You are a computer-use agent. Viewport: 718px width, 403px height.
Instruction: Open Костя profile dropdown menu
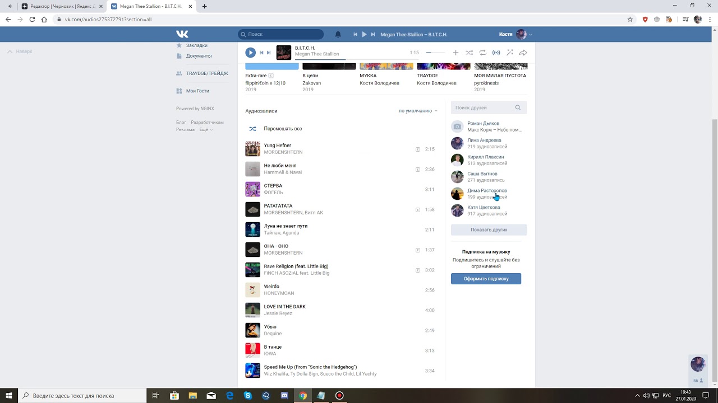tap(516, 34)
